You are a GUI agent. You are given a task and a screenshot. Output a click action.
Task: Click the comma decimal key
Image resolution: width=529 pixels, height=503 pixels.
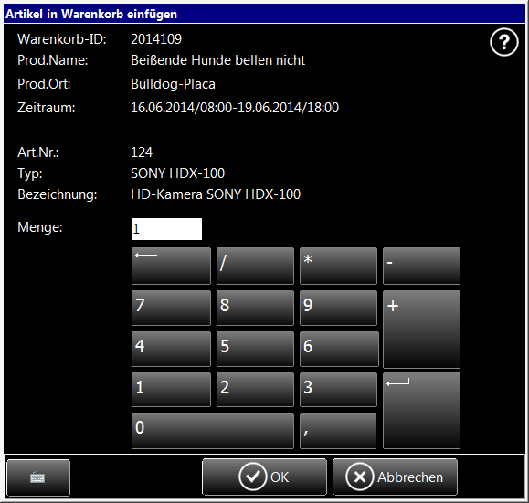(x=338, y=431)
